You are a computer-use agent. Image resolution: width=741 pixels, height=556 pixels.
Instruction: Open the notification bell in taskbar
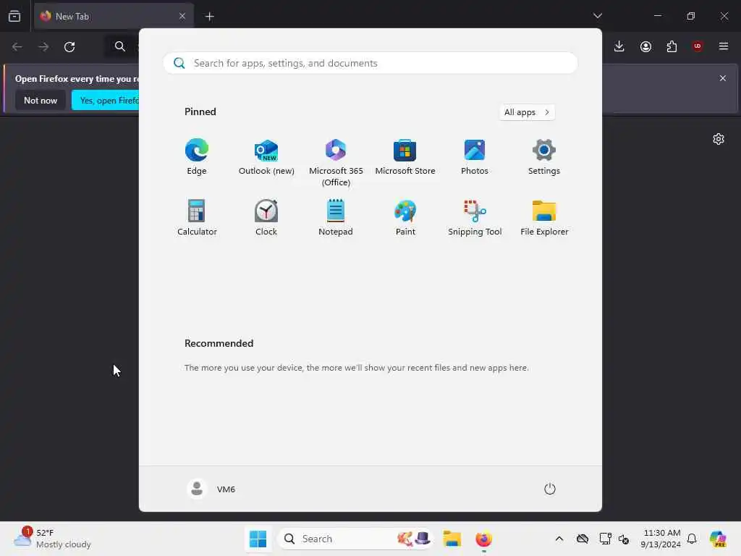(x=692, y=539)
